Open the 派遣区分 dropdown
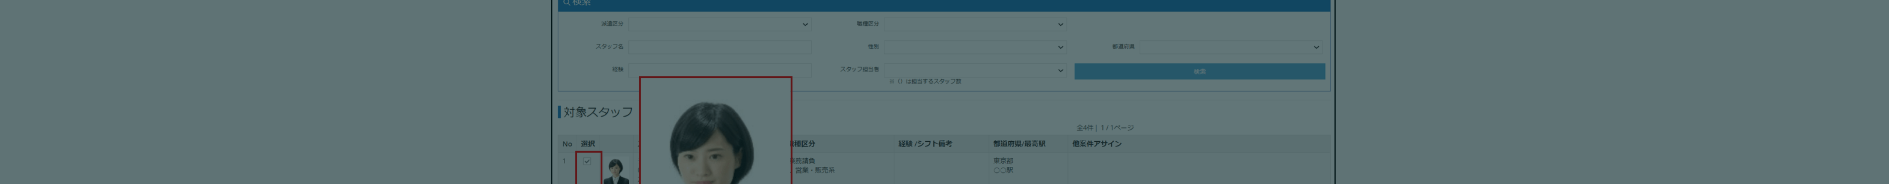Image resolution: width=1889 pixels, height=184 pixels. coord(719,24)
